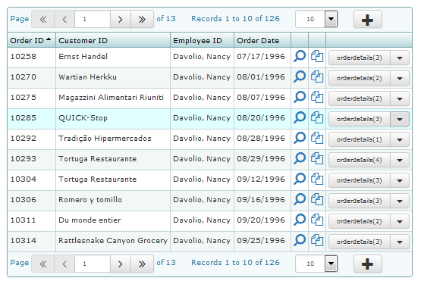Open magnifier icon for order 10285

pos(300,117)
